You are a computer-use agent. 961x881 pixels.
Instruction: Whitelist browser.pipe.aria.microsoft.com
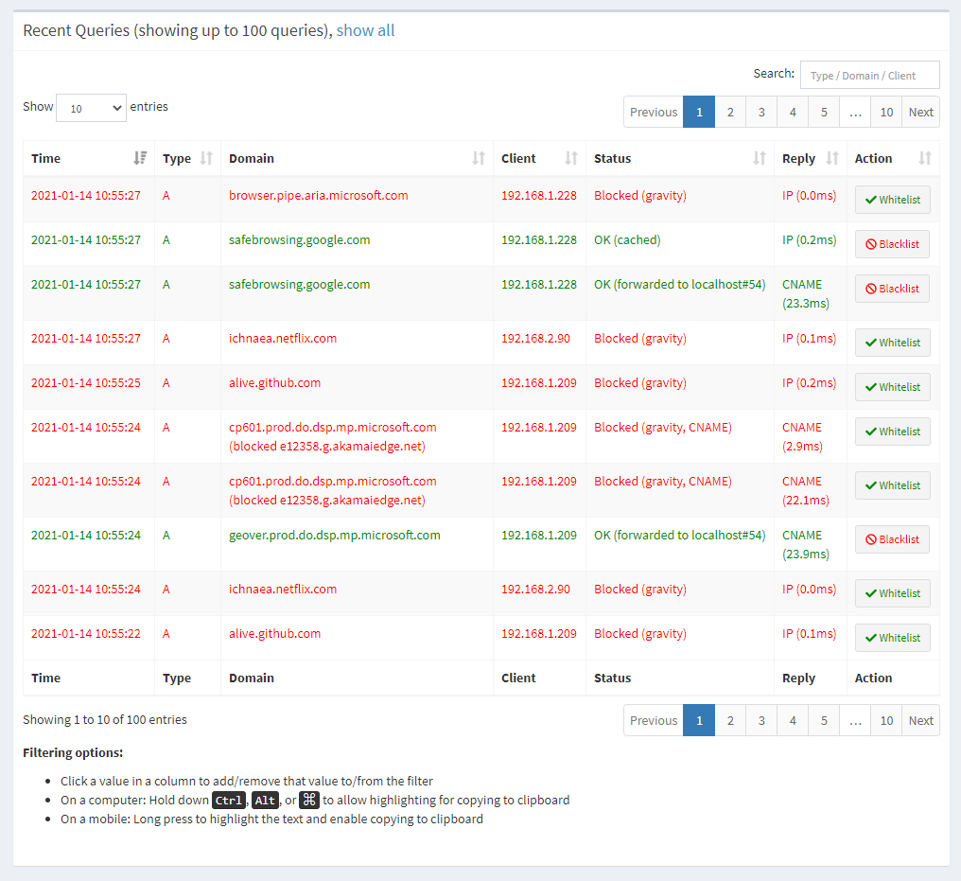pyautogui.click(x=892, y=200)
